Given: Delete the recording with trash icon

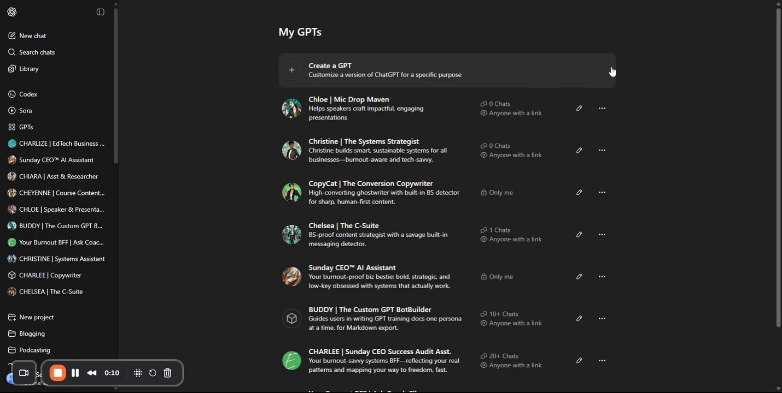Looking at the screenshot, I should pyautogui.click(x=168, y=373).
